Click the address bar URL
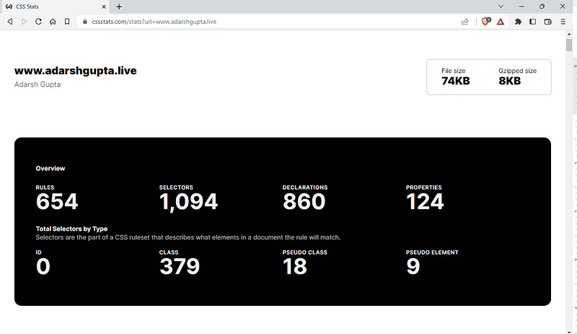Image resolution: width=577 pixels, height=334 pixels. pyautogui.click(x=154, y=22)
